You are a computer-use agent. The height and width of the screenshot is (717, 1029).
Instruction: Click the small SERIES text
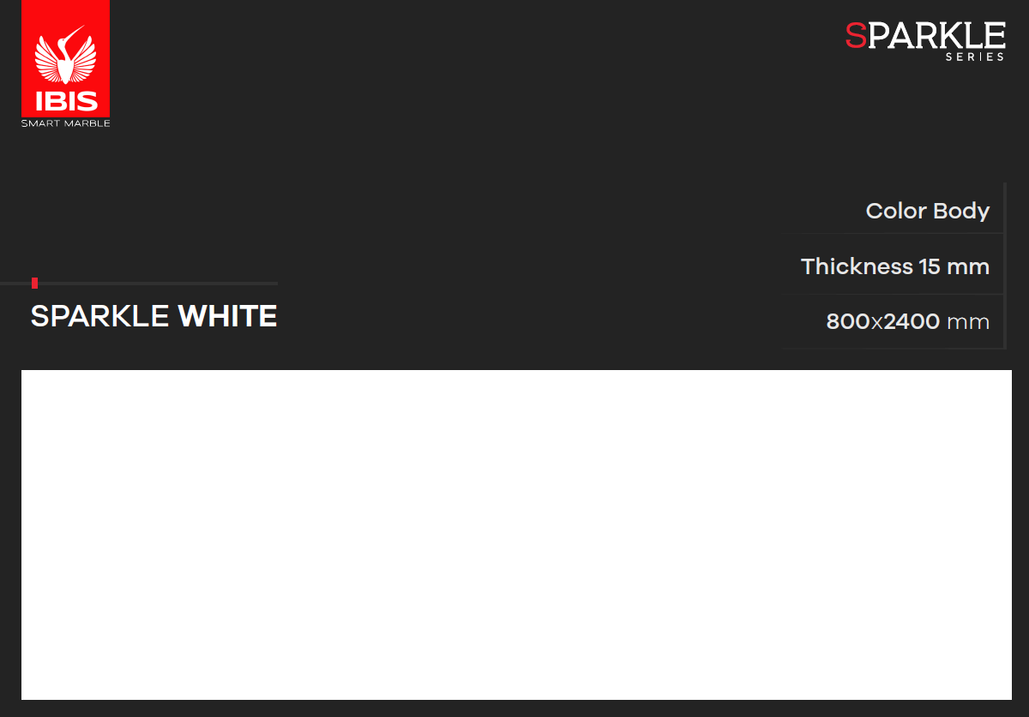[x=975, y=57]
